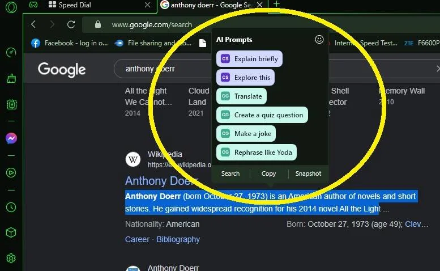Click the Google logo

[62, 69]
